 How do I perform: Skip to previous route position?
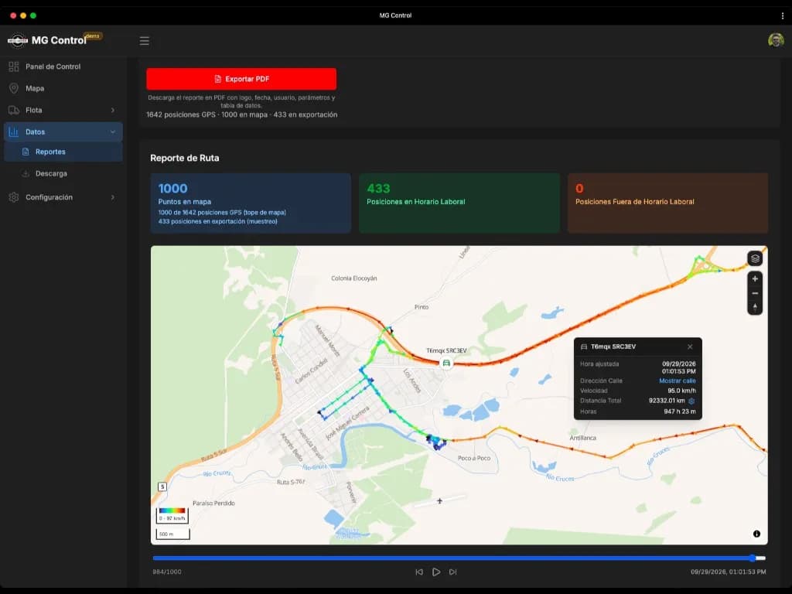pyautogui.click(x=419, y=572)
